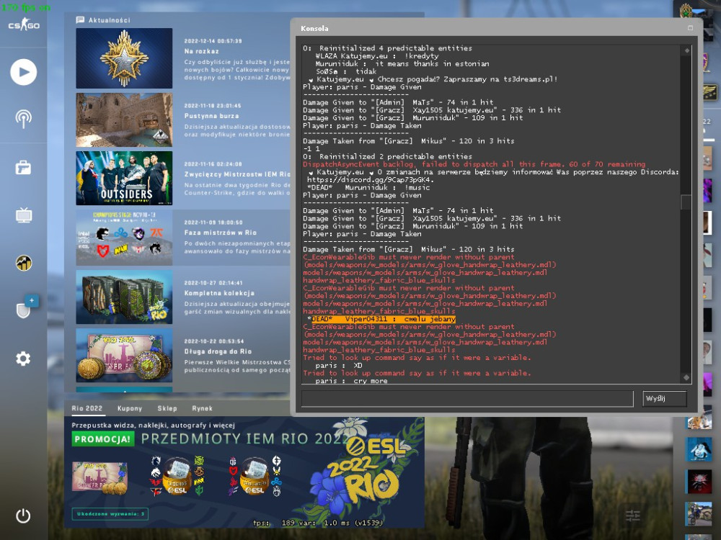Open the Rio viewer pass item image
Image resolution: width=721 pixels, height=540 pixels.
click(99, 477)
